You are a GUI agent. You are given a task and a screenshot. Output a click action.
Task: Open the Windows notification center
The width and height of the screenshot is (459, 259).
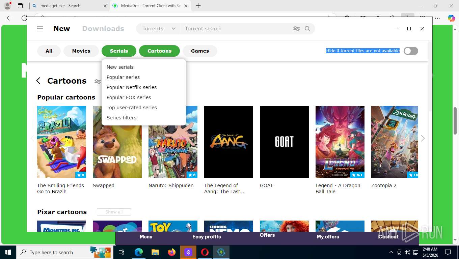click(x=448, y=252)
